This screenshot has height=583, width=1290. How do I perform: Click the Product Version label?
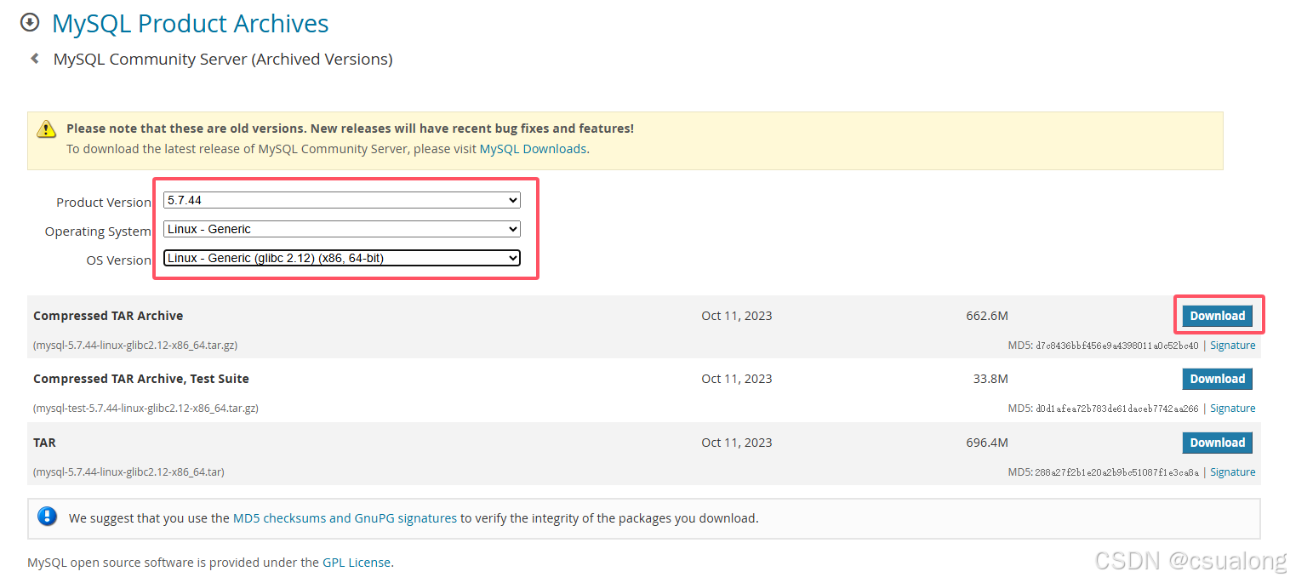104,203
